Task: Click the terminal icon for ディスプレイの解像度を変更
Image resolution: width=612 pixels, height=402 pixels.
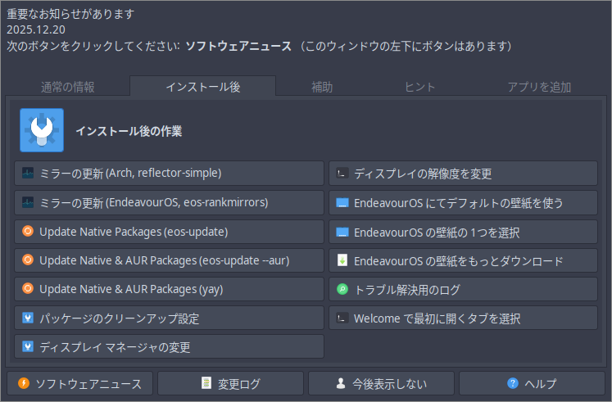Action: click(342, 173)
